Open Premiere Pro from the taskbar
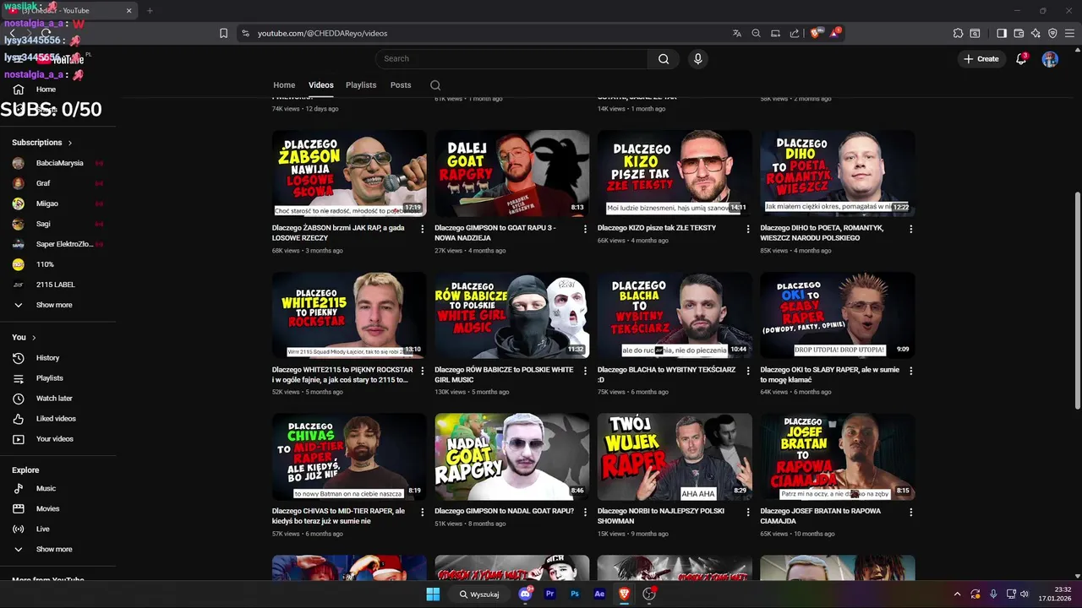This screenshot has height=608, width=1082. (x=549, y=594)
